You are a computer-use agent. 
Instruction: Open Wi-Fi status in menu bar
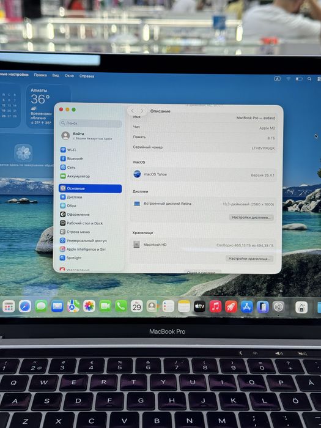point(289,79)
